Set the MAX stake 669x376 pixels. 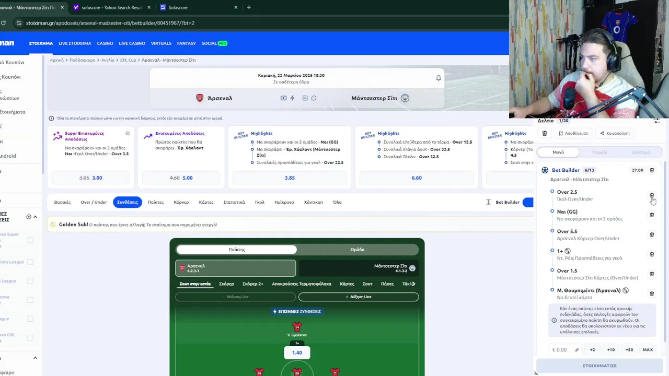(x=648, y=350)
